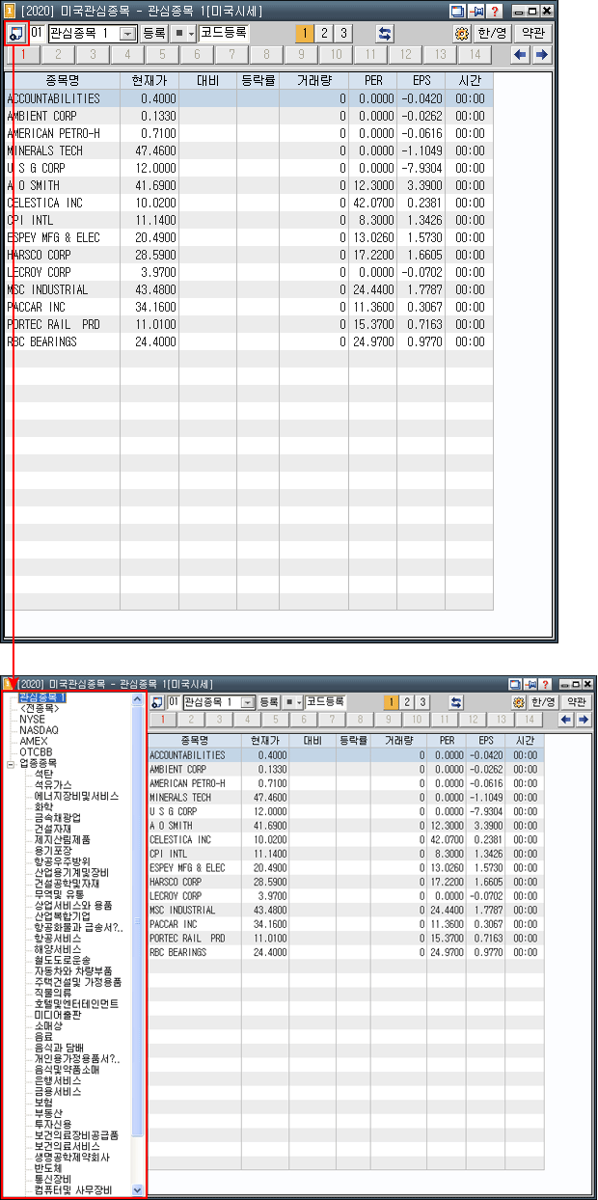The height and width of the screenshot is (1200, 598).
Task: Click 코드등록 button in window without sidebar
Action: tap(222, 33)
